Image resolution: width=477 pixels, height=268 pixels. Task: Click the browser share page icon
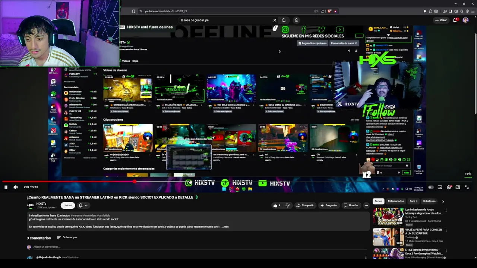tap(322, 11)
